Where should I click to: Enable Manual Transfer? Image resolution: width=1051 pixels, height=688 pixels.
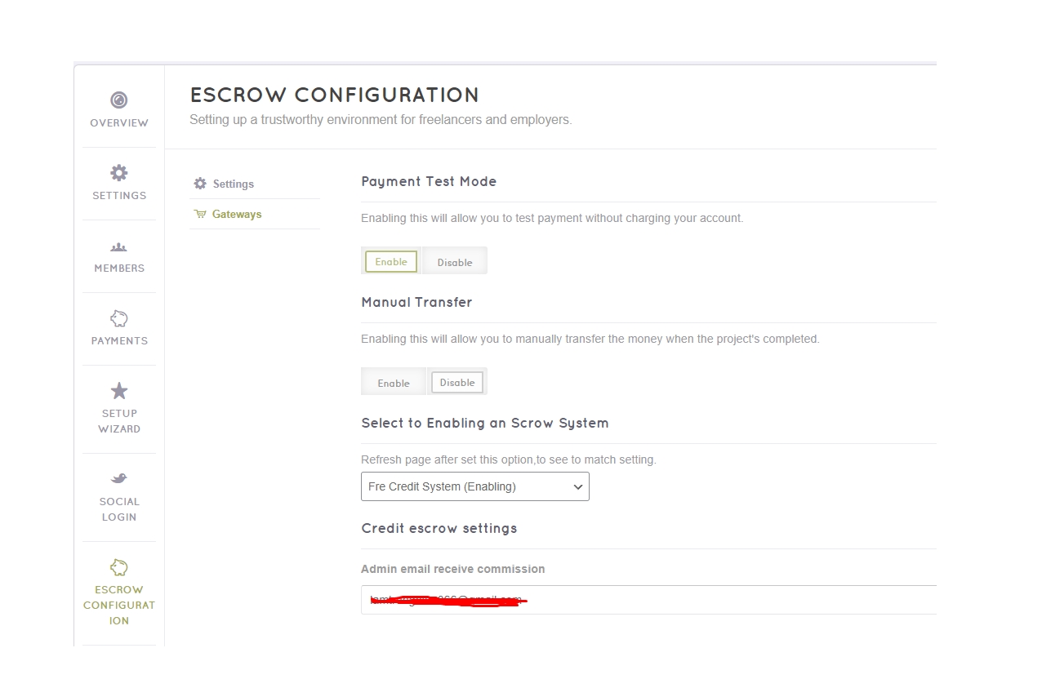tap(394, 383)
